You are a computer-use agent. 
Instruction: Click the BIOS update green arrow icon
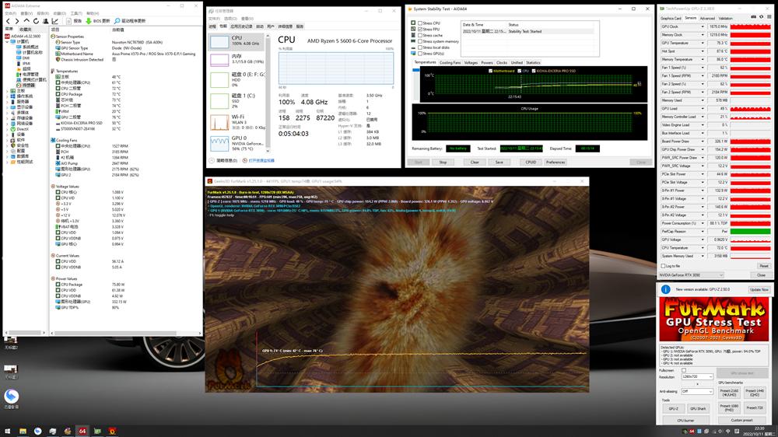coord(86,21)
